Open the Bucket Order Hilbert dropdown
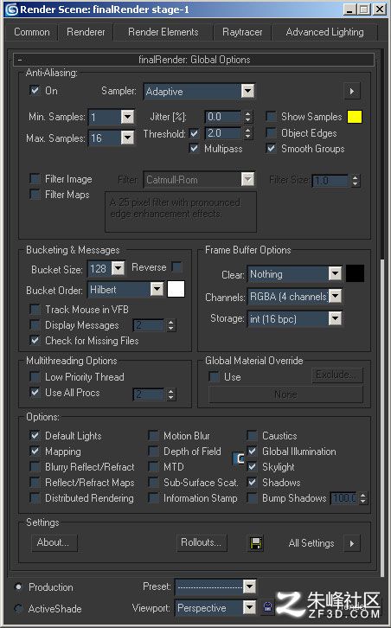The image size is (391, 628). [x=125, y=289]
